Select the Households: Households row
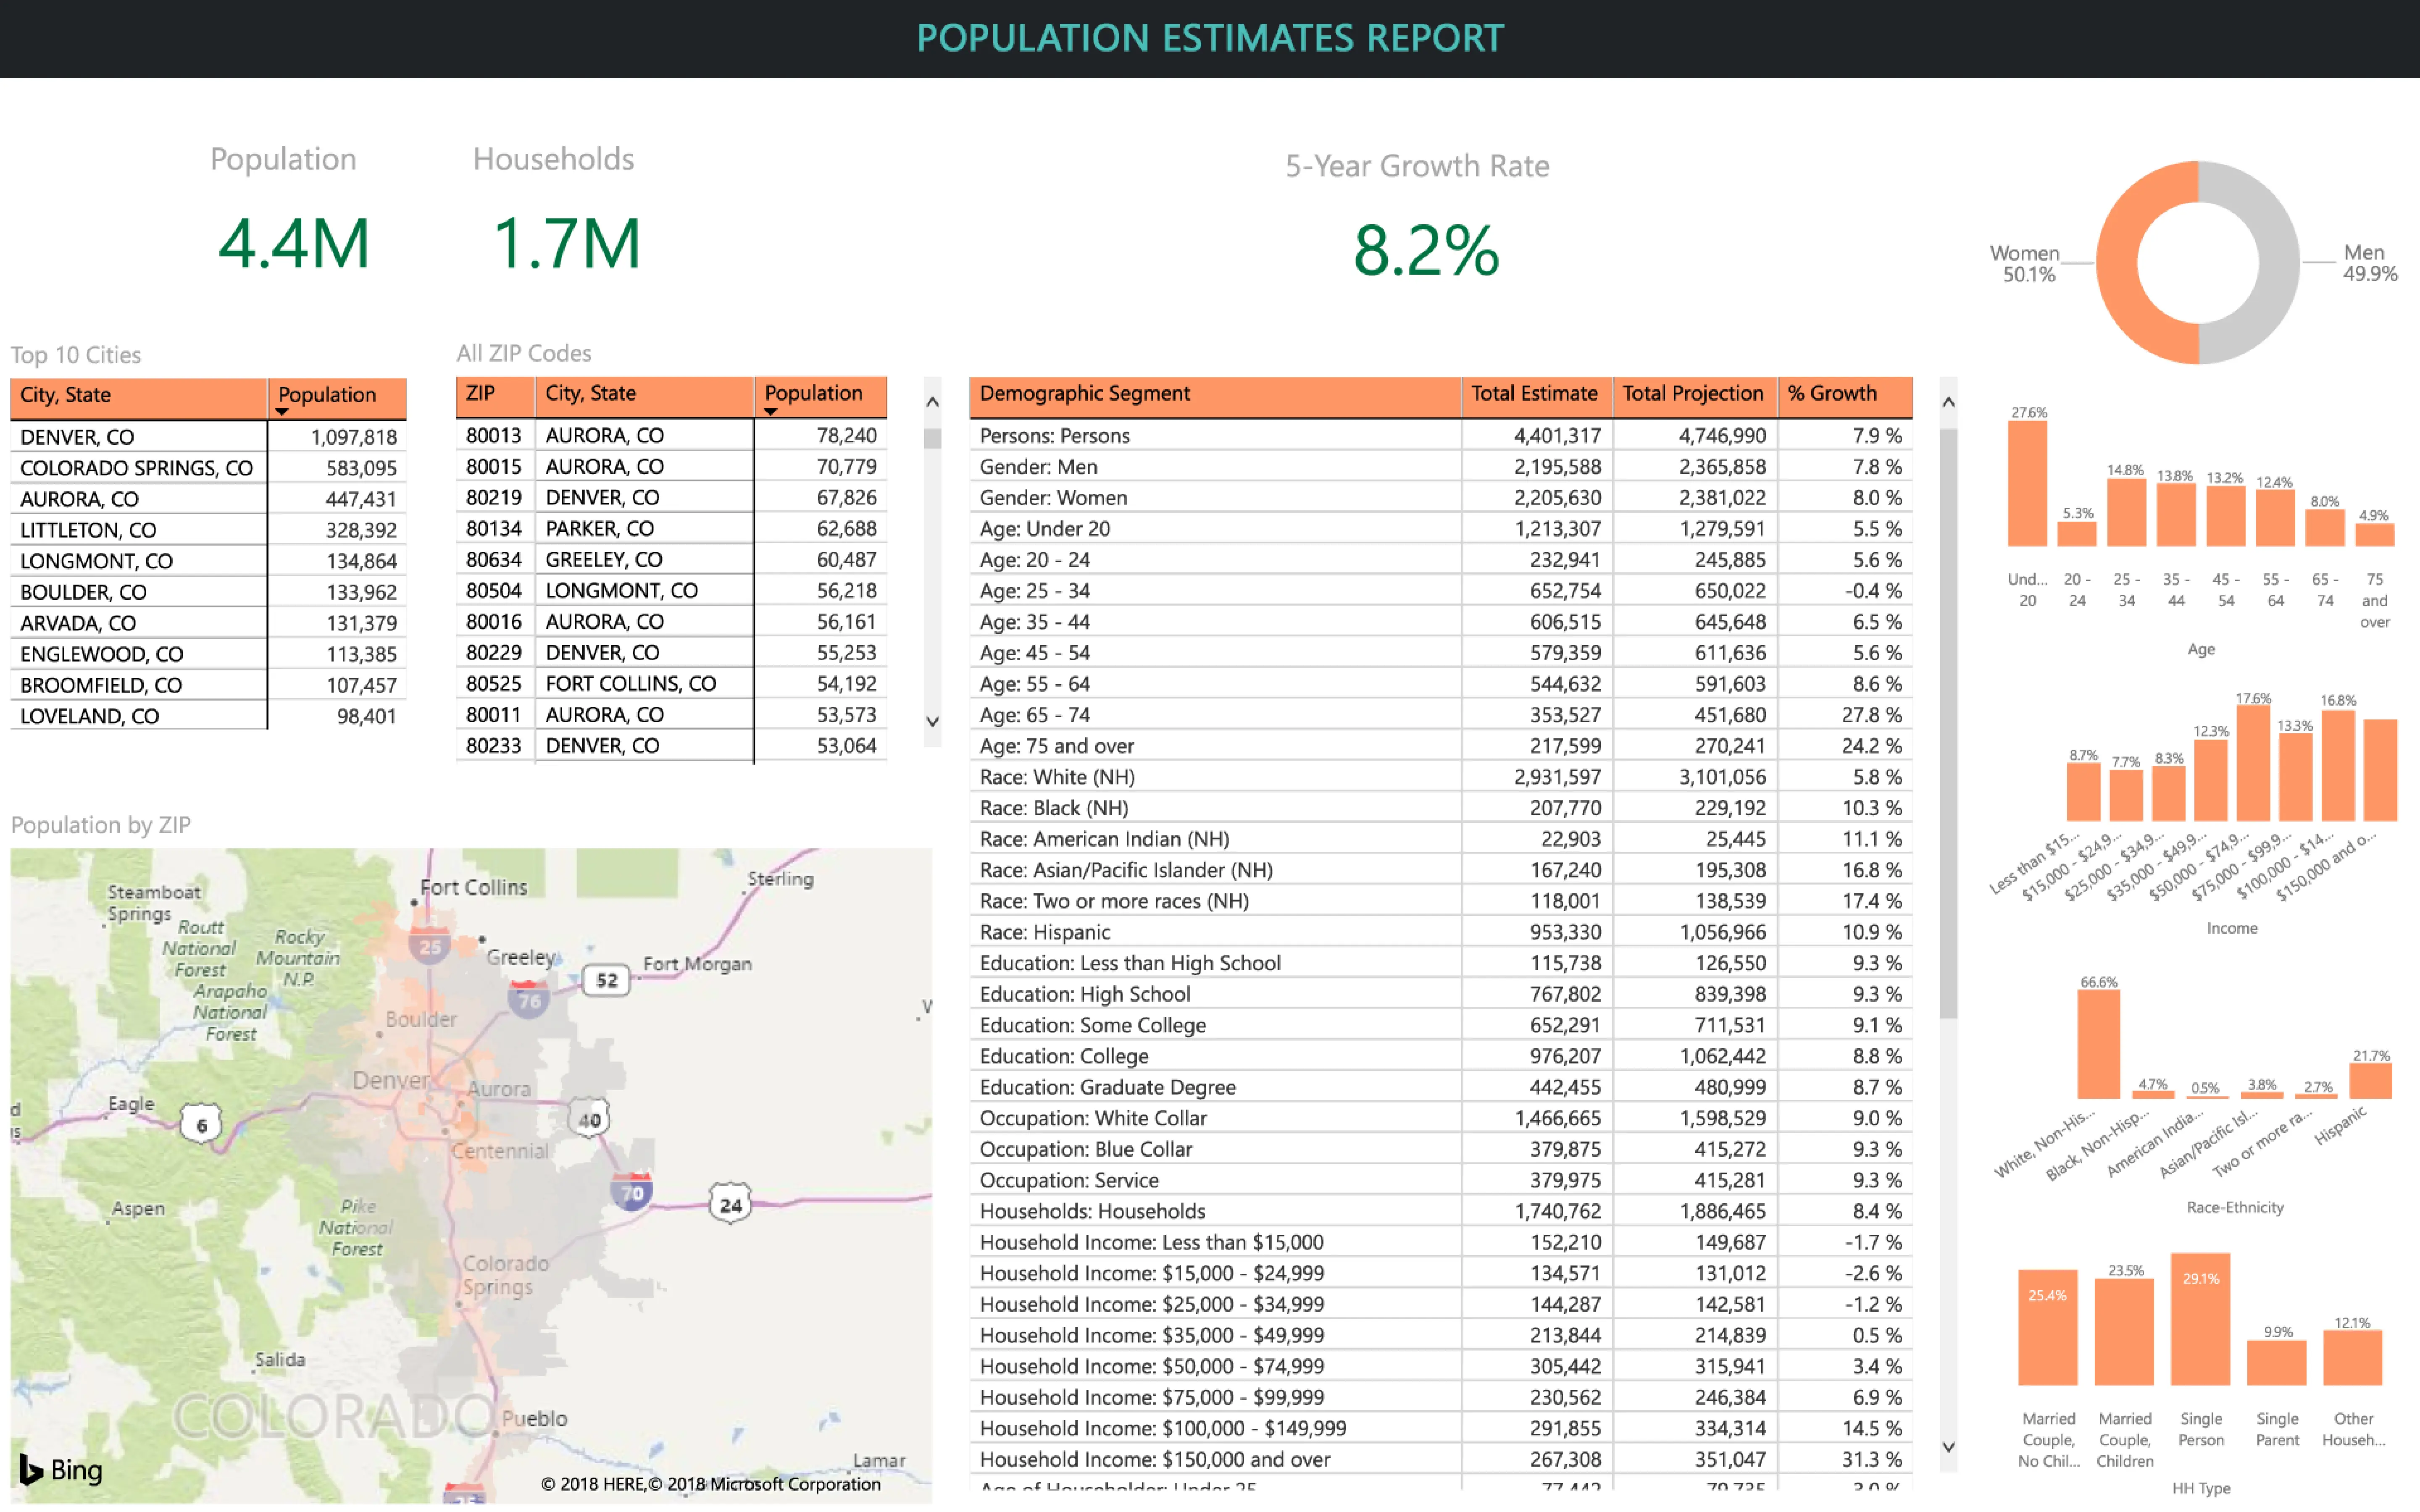 click(x=1441, y=1211)
